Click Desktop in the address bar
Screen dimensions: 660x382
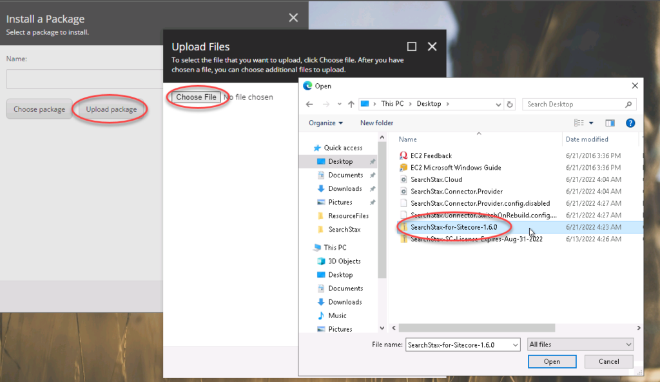point(429,104)
